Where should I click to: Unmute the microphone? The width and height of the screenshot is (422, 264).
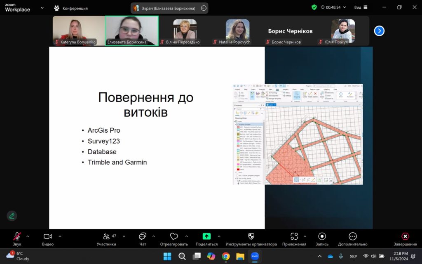tap(17, 236)
